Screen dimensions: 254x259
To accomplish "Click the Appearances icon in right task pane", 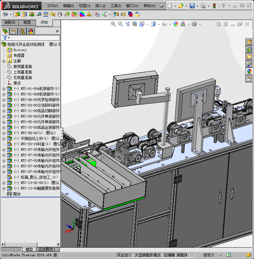I will pyautogui.click(x=249, y=71).
